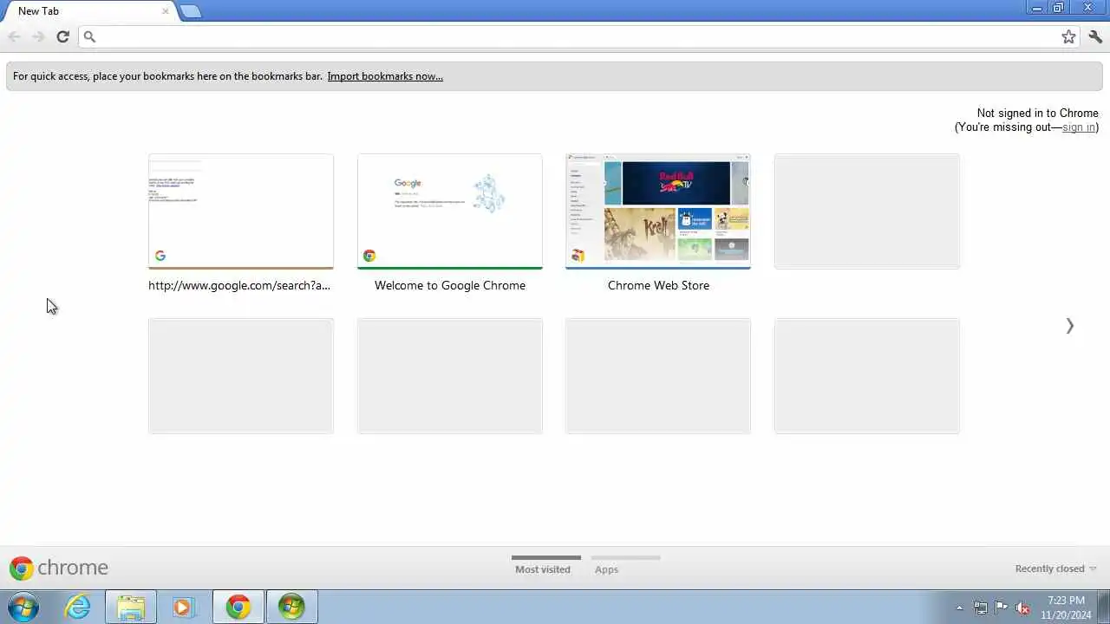Click the Chrome taskbar button
This screenshot has width=1110, height=624.
click(x=238, y=607)
